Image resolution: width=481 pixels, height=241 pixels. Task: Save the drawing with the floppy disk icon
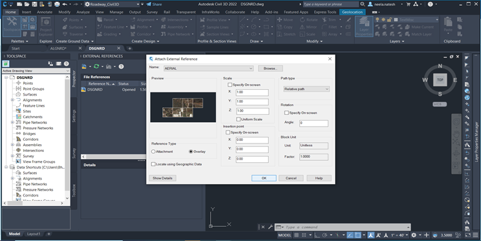(34, 5)
